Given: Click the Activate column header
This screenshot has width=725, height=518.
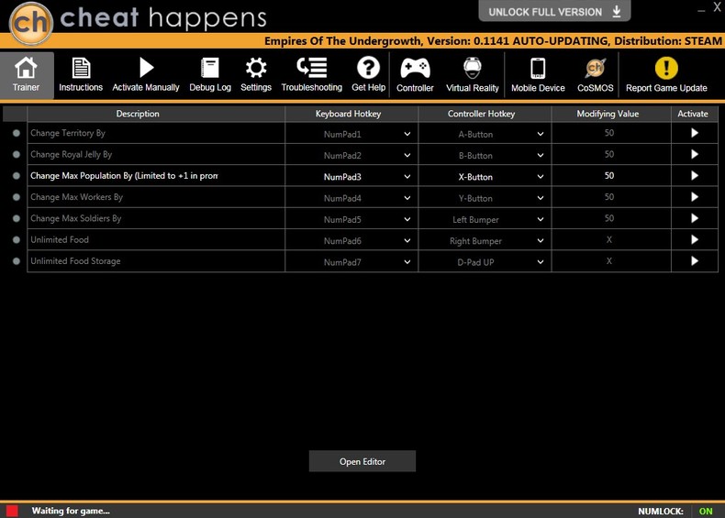Looking at the screenshot, I should coord(695,114).
